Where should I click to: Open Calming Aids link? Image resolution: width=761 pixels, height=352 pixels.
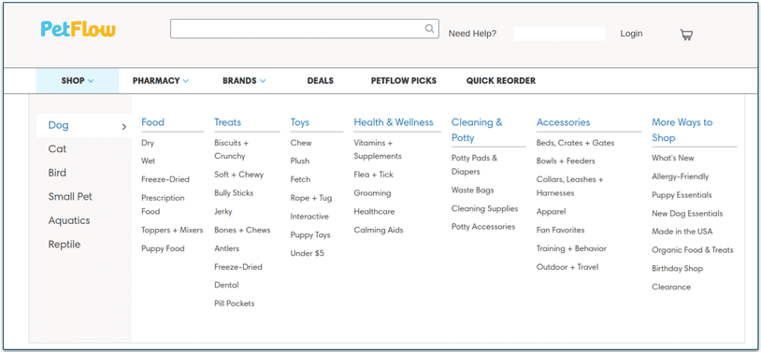click(379, 230)
